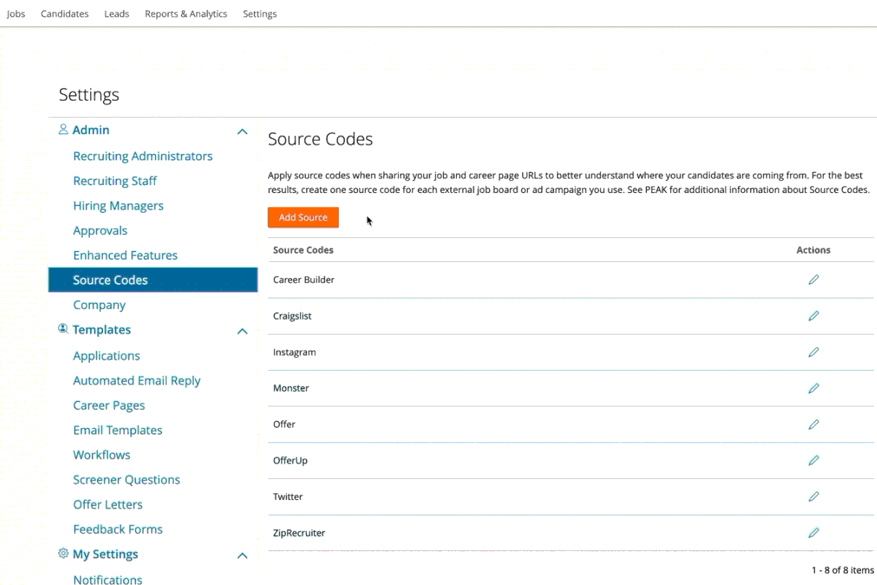Open Feedback Forms templates
This screenshot has width=877, height=585.
(118, 529)
